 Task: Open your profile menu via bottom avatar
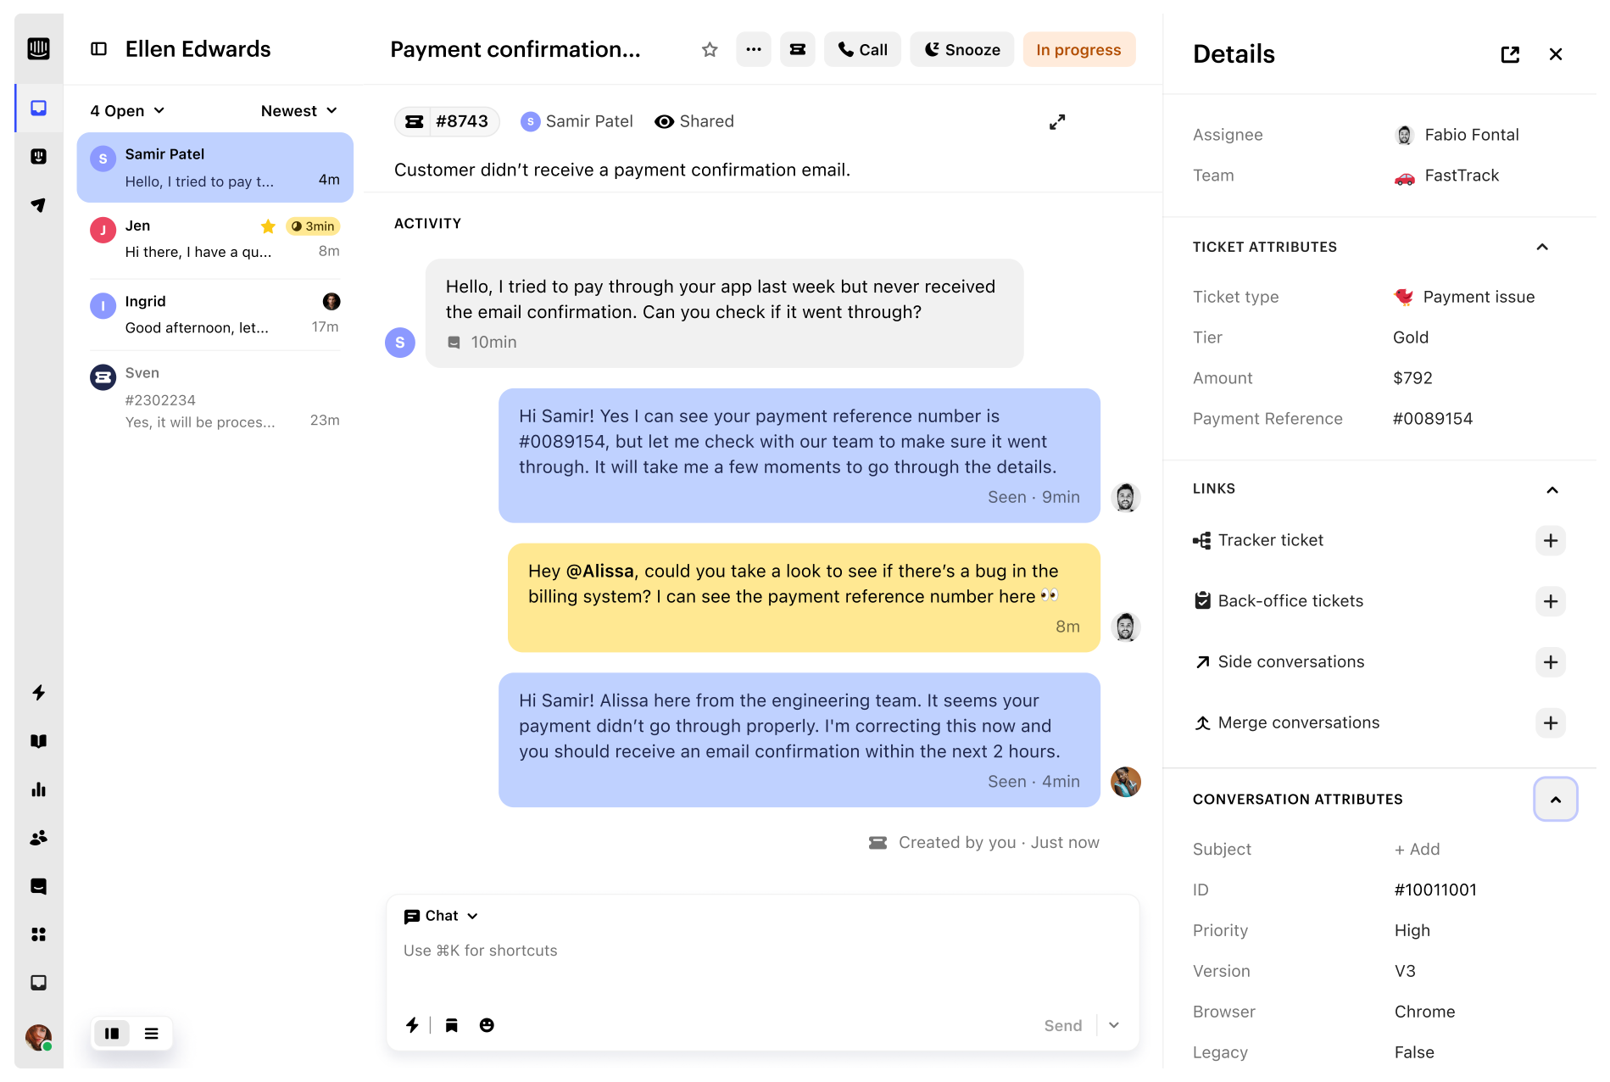point(37,1037)
